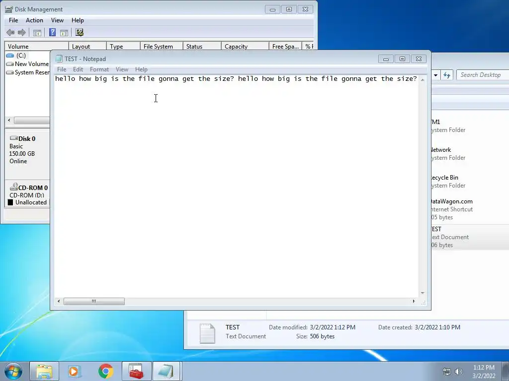The image size is (509, 381).
Task: Open the View menu in Disk Management
Action: 57,20
